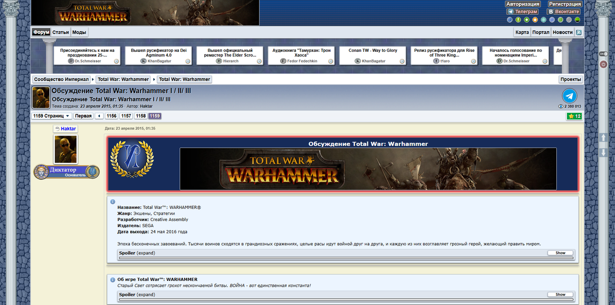Click the Авторизация button
This screenshot has height=305, width=615.
523,4
